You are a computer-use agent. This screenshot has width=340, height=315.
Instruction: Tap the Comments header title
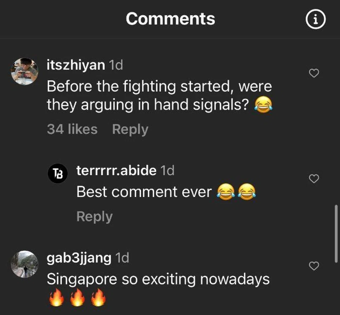(170, 19)
